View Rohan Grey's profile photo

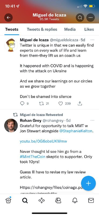tap(11, 126)
